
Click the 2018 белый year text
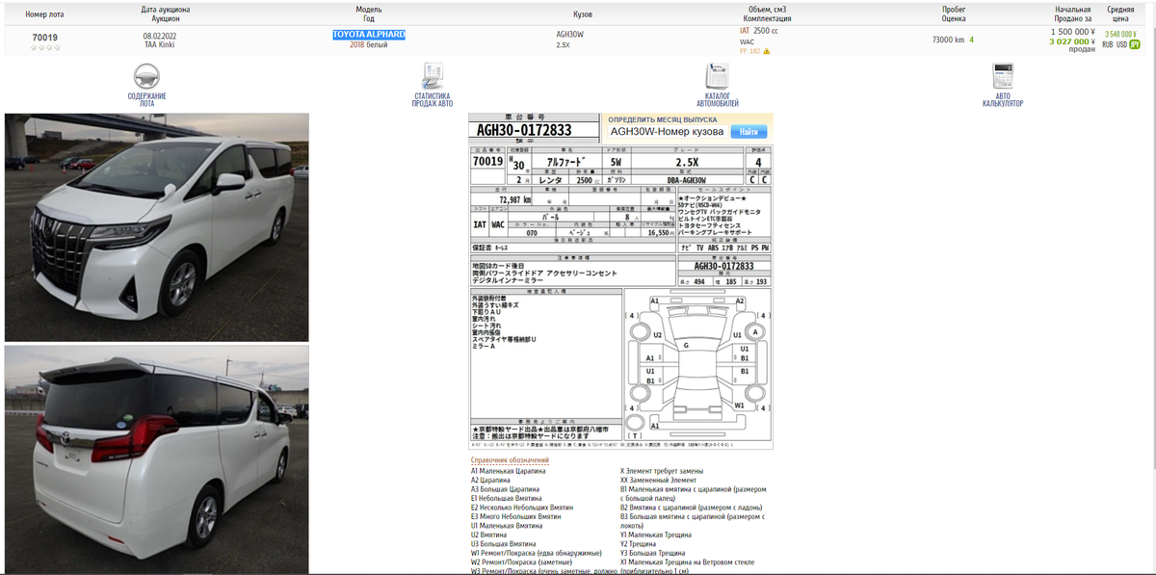pyautogui.click(x=369, y=44)
